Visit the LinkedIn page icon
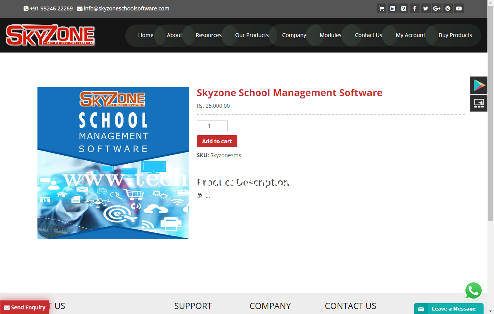This screenshot has width=494, height=314. point(392,8)
